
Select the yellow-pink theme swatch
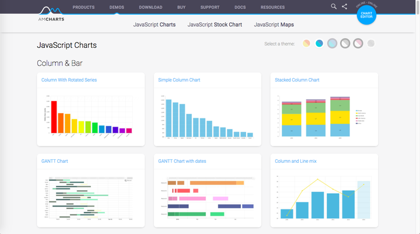coord(306,43)
